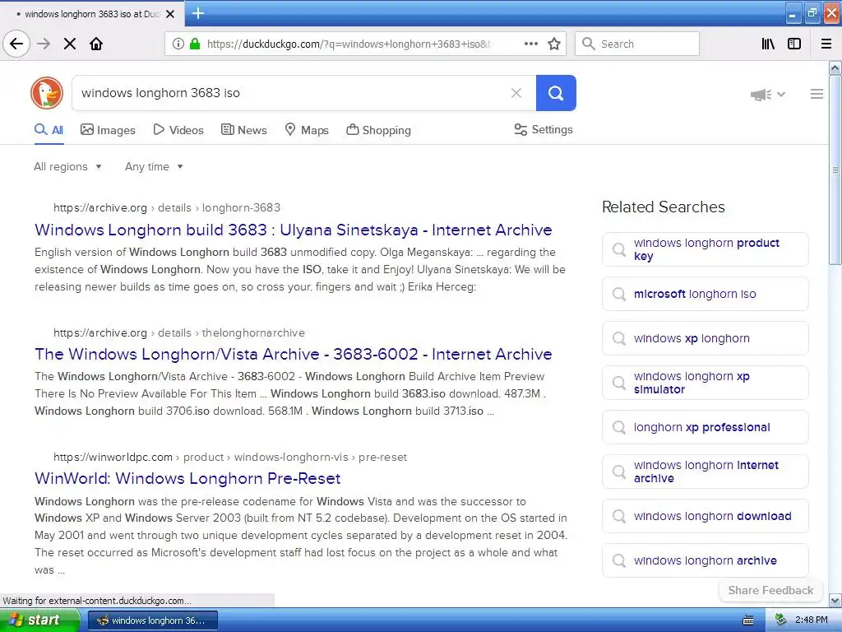The height and width of the screenshot is (632, 842).
Task: Click the Share Feedback button
Action: pyautogui.click(x=770, y=590)
